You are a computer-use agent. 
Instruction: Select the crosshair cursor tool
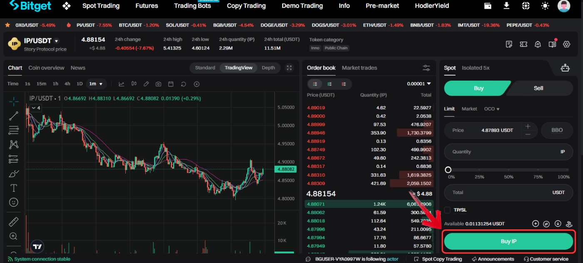pos(14,101)
